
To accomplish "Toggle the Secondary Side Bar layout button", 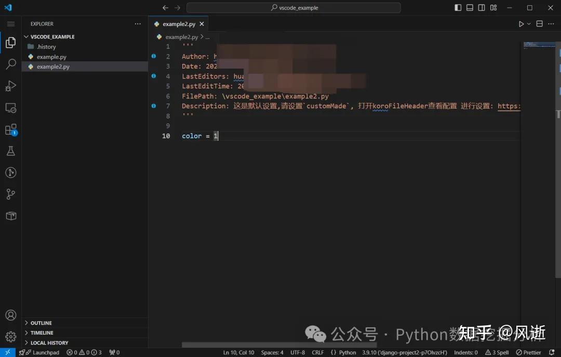I will pyautogui.click(x=482, y=8).
